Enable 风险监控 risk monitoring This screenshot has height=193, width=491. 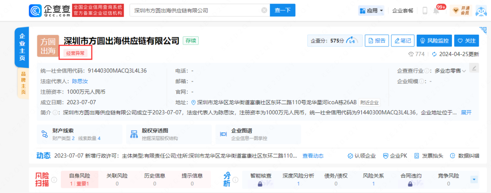pos(434,41)
